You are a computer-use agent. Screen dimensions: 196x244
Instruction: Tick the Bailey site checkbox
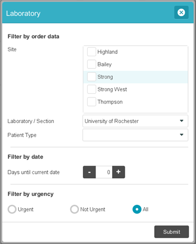(x=91, y=64)
